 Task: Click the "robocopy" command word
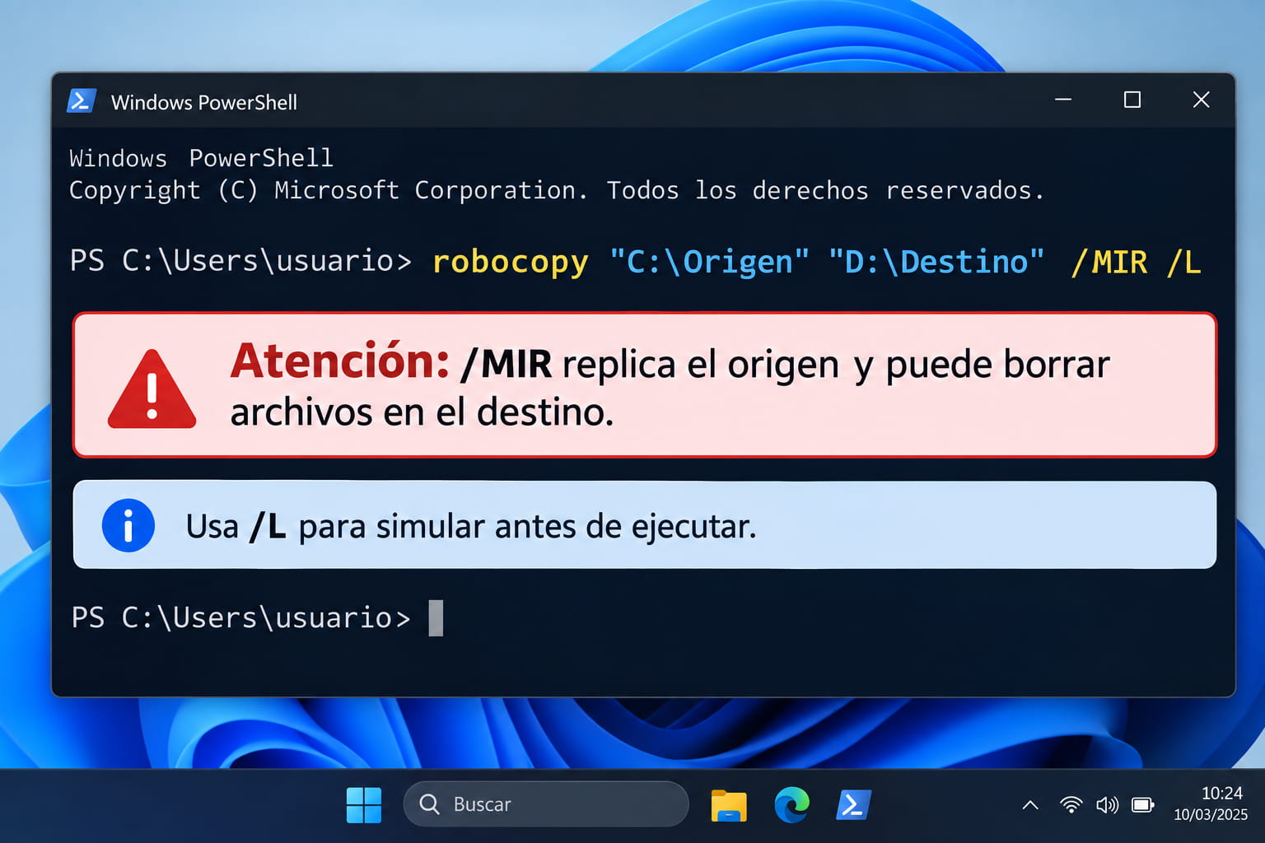coord(511,262)
